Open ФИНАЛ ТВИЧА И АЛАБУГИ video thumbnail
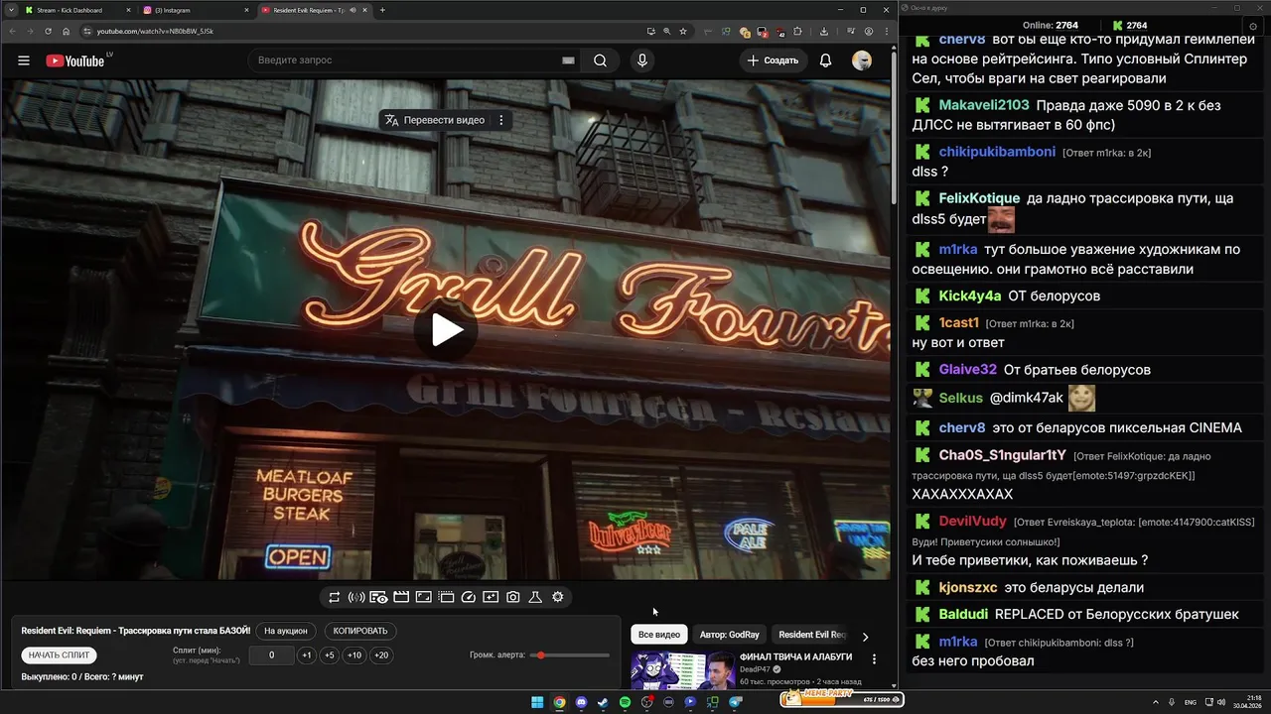 pos(683,669)
